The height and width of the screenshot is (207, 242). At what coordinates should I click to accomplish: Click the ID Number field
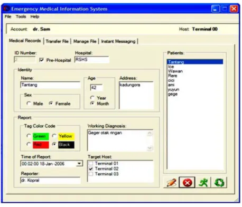pyautogui.click(x=25, y=60)
